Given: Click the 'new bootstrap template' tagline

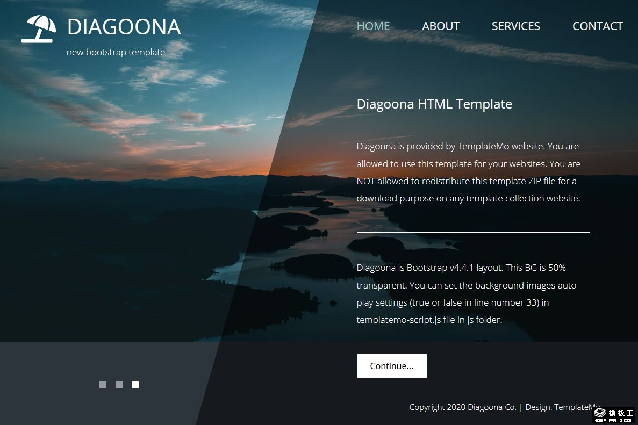Looking at the screenshot, I should (116, 53).
